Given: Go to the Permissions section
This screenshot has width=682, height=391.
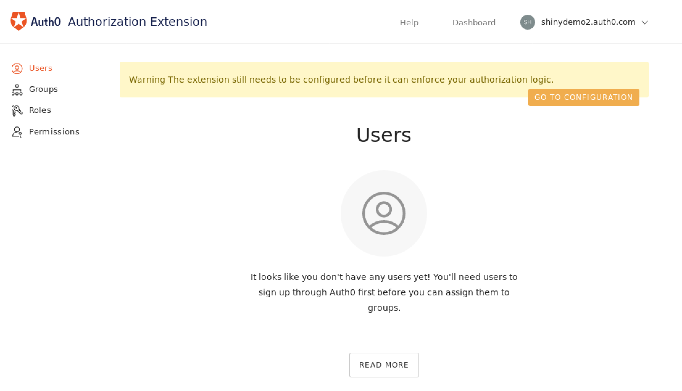Looking at the screenshot, I should pyautogui.click(x=54, y=132).
